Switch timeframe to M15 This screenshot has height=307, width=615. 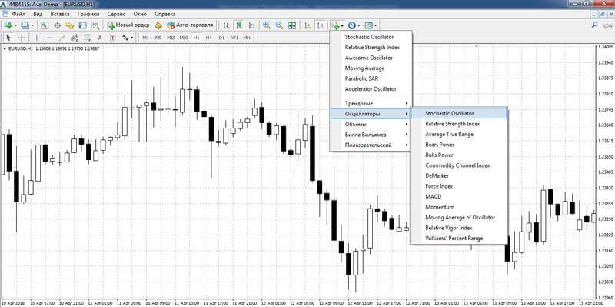pyautogui.click(x=171, y=38)
